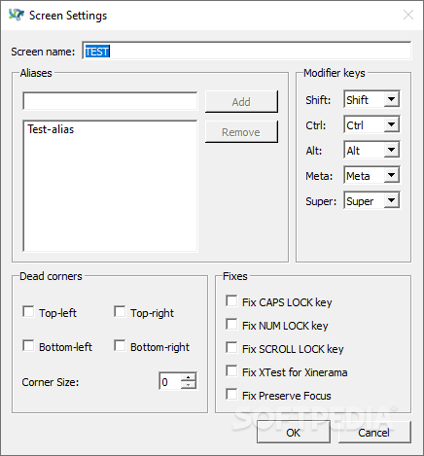Viewport: 424px width, 456px height.
Task: Close the Screen Settings dialog
Action: [x=407, y=15]
